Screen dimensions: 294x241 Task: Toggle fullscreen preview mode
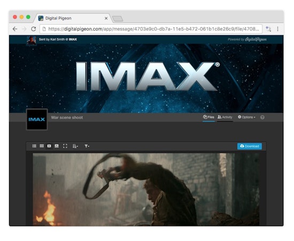coord(65,146)
